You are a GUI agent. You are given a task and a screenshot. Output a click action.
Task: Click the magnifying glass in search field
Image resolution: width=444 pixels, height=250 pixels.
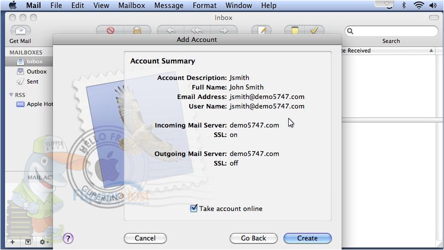coord(350,31)
